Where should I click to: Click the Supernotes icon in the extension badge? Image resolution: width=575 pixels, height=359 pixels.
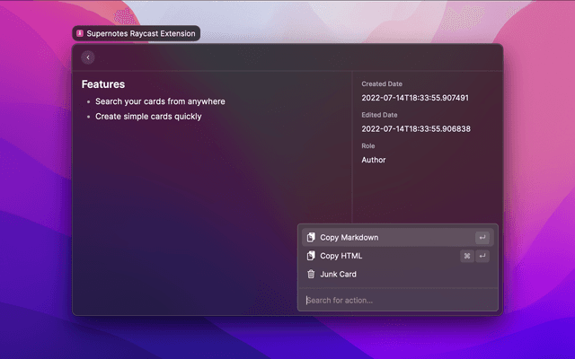(80, 33)
